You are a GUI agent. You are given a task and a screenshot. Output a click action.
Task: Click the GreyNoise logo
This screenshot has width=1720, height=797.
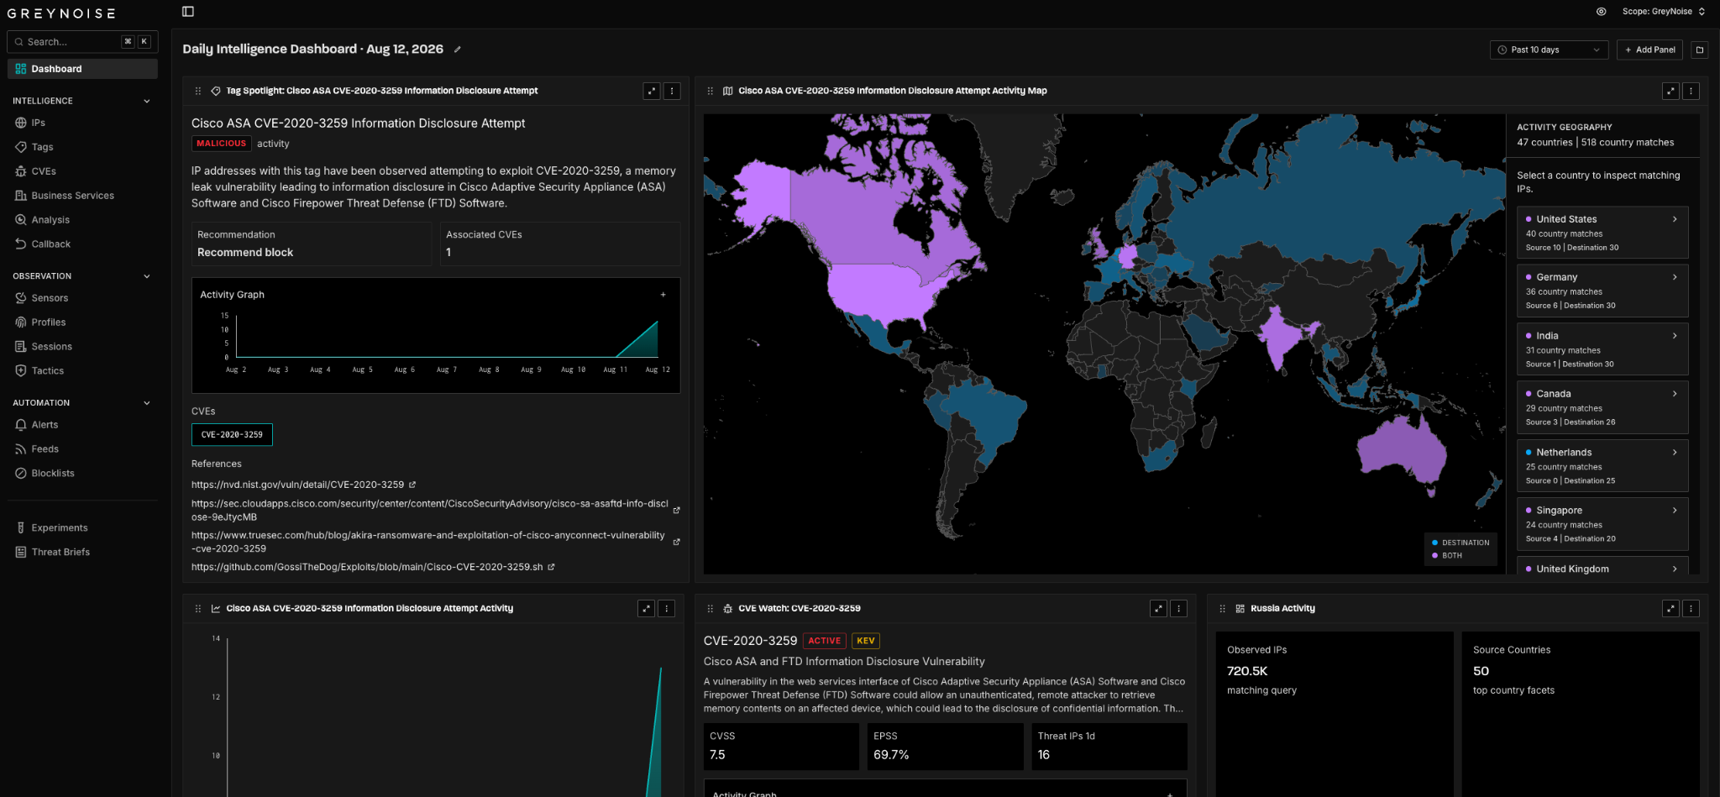[x=61, y=13]
